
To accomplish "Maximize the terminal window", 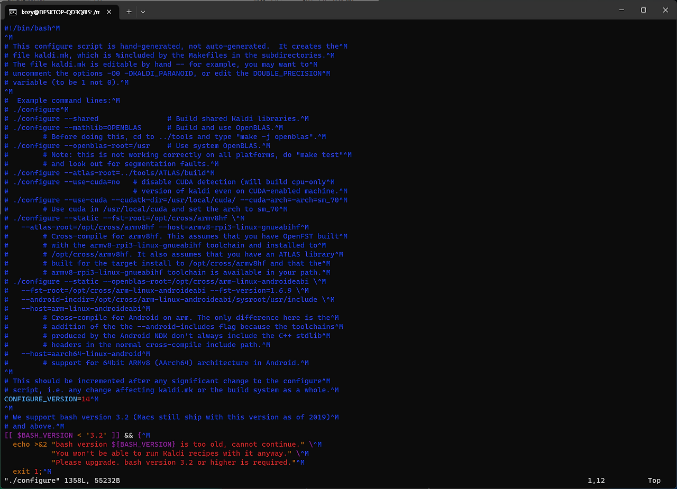I will pyautogui.click(x=643, y=10).
